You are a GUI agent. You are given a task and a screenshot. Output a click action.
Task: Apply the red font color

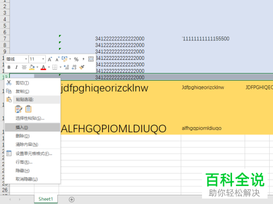pos(43,67)
